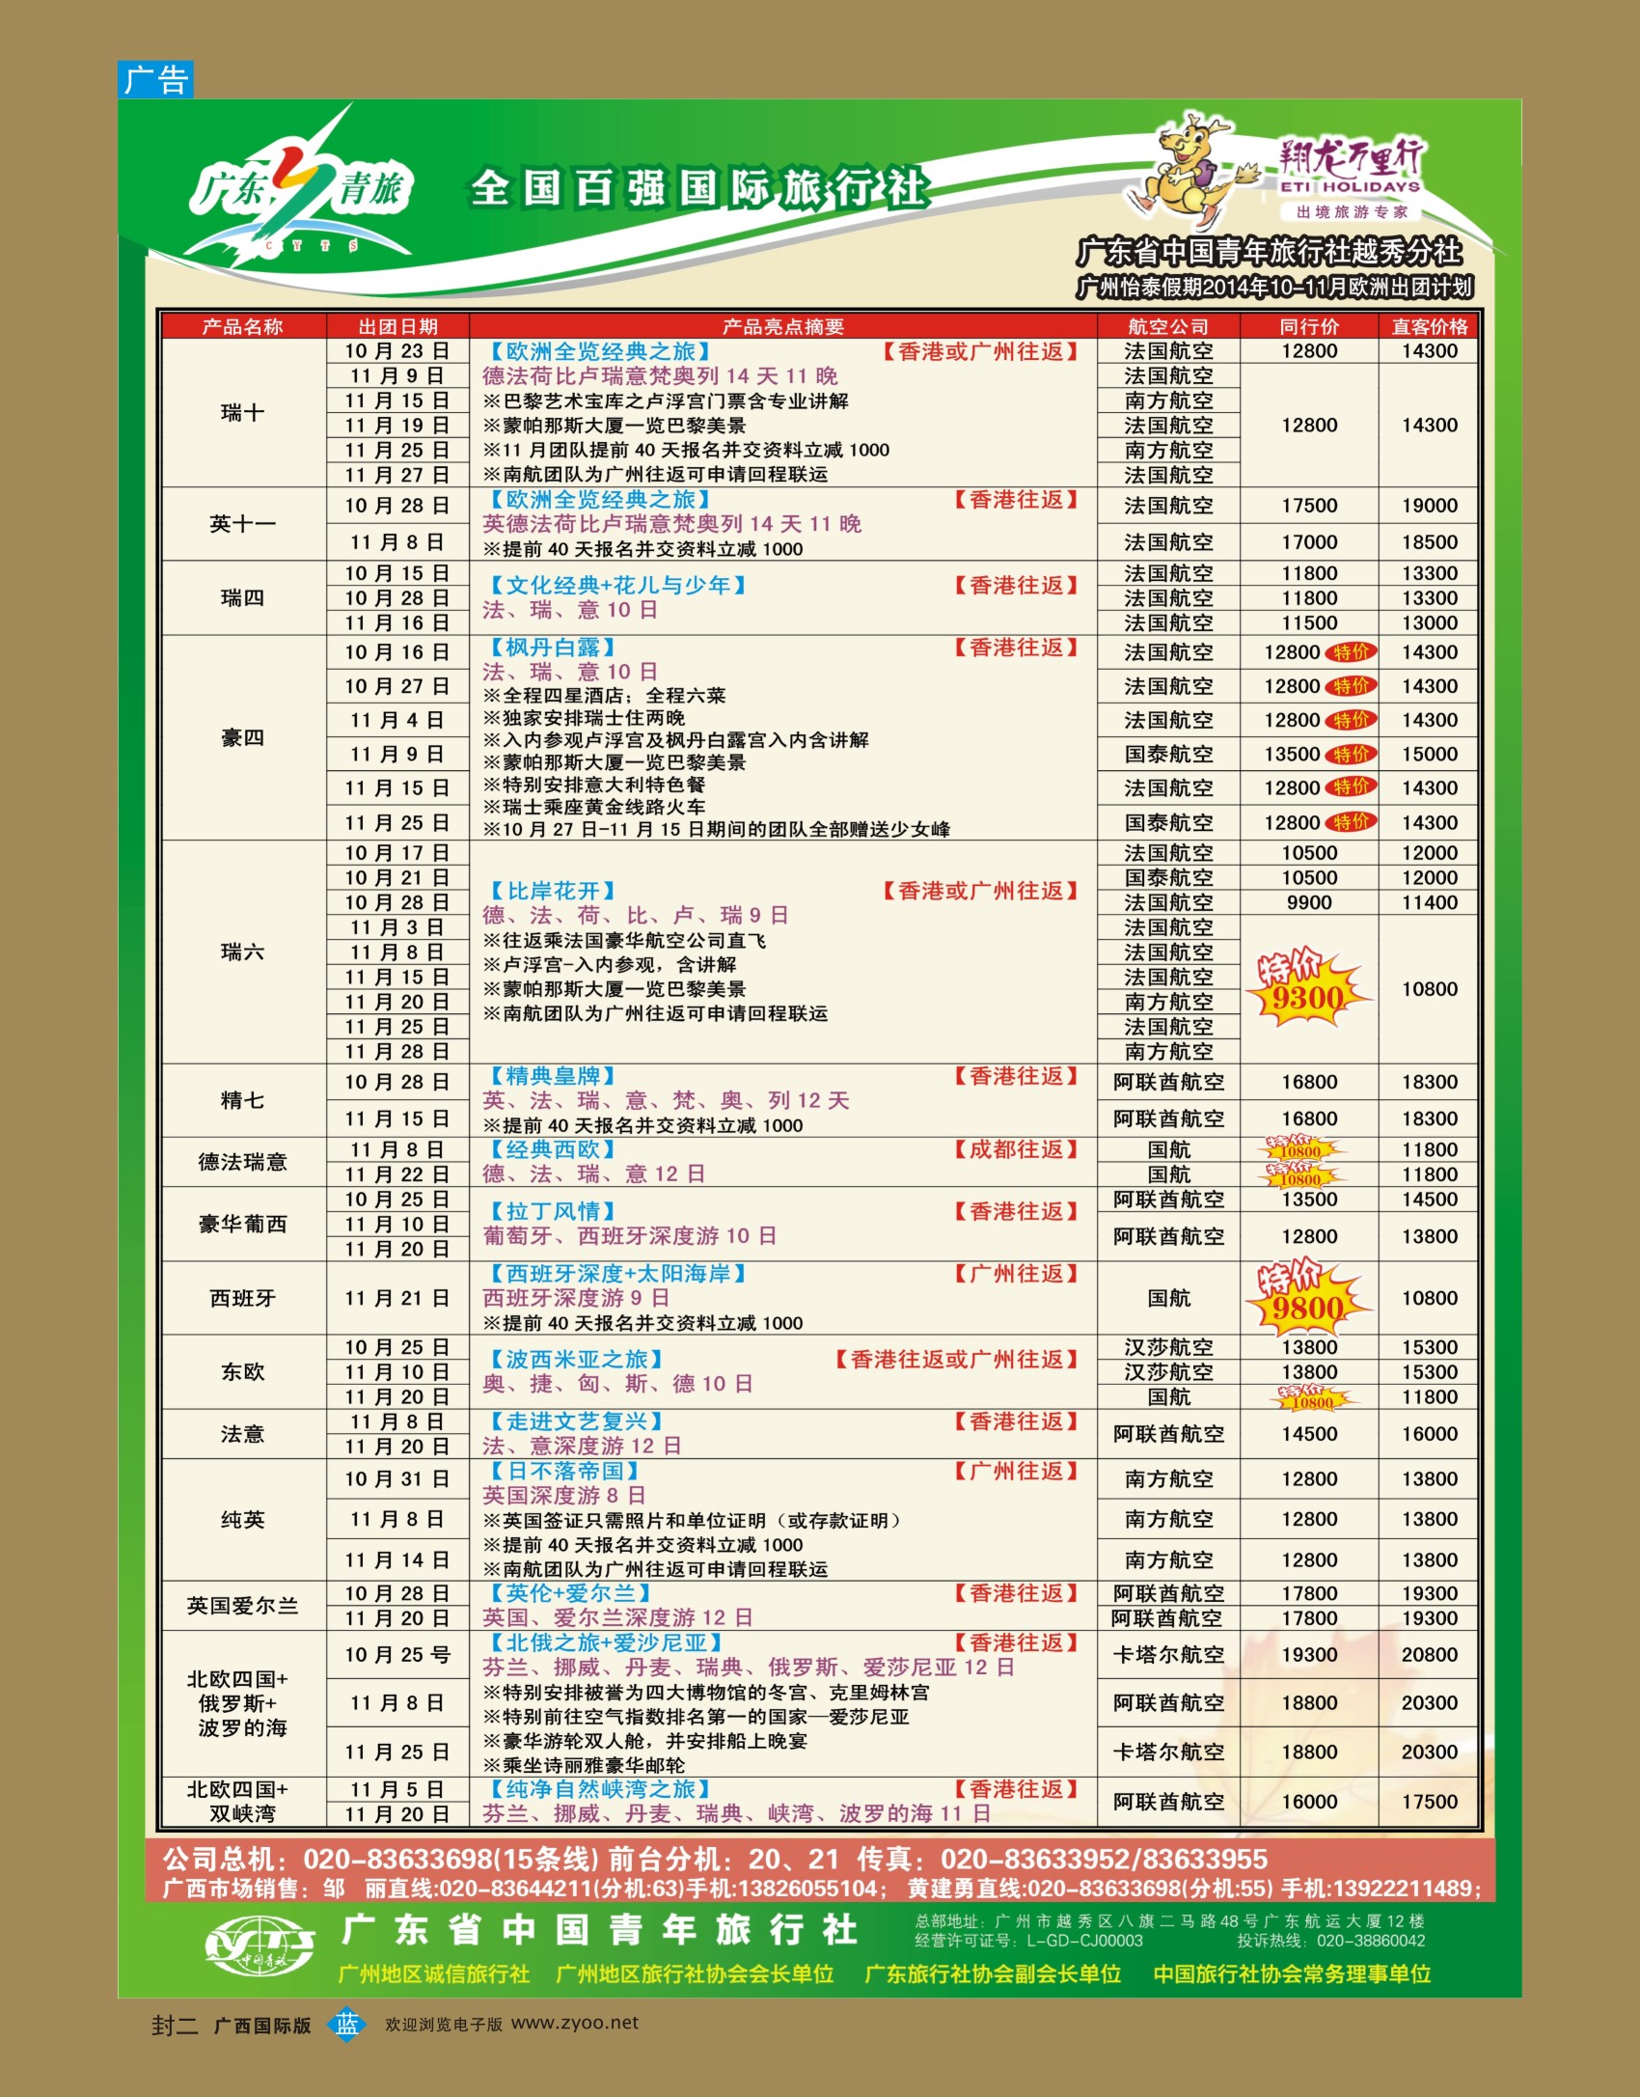The height and width of the screenshot is (2097, 1640).
Task: Click the 10月31日 departure date cell
Action: 397,1479
